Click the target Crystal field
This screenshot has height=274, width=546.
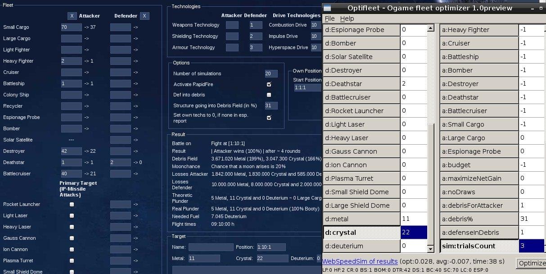[x=272, y=258]
